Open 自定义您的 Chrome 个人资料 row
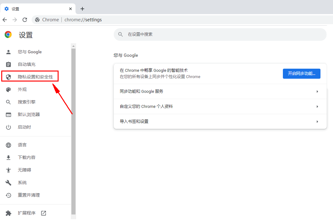 pyautogui.click(x=220, y=107)
